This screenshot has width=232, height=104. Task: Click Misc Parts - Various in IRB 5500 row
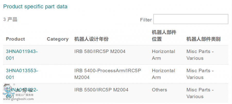click(200, 93)
